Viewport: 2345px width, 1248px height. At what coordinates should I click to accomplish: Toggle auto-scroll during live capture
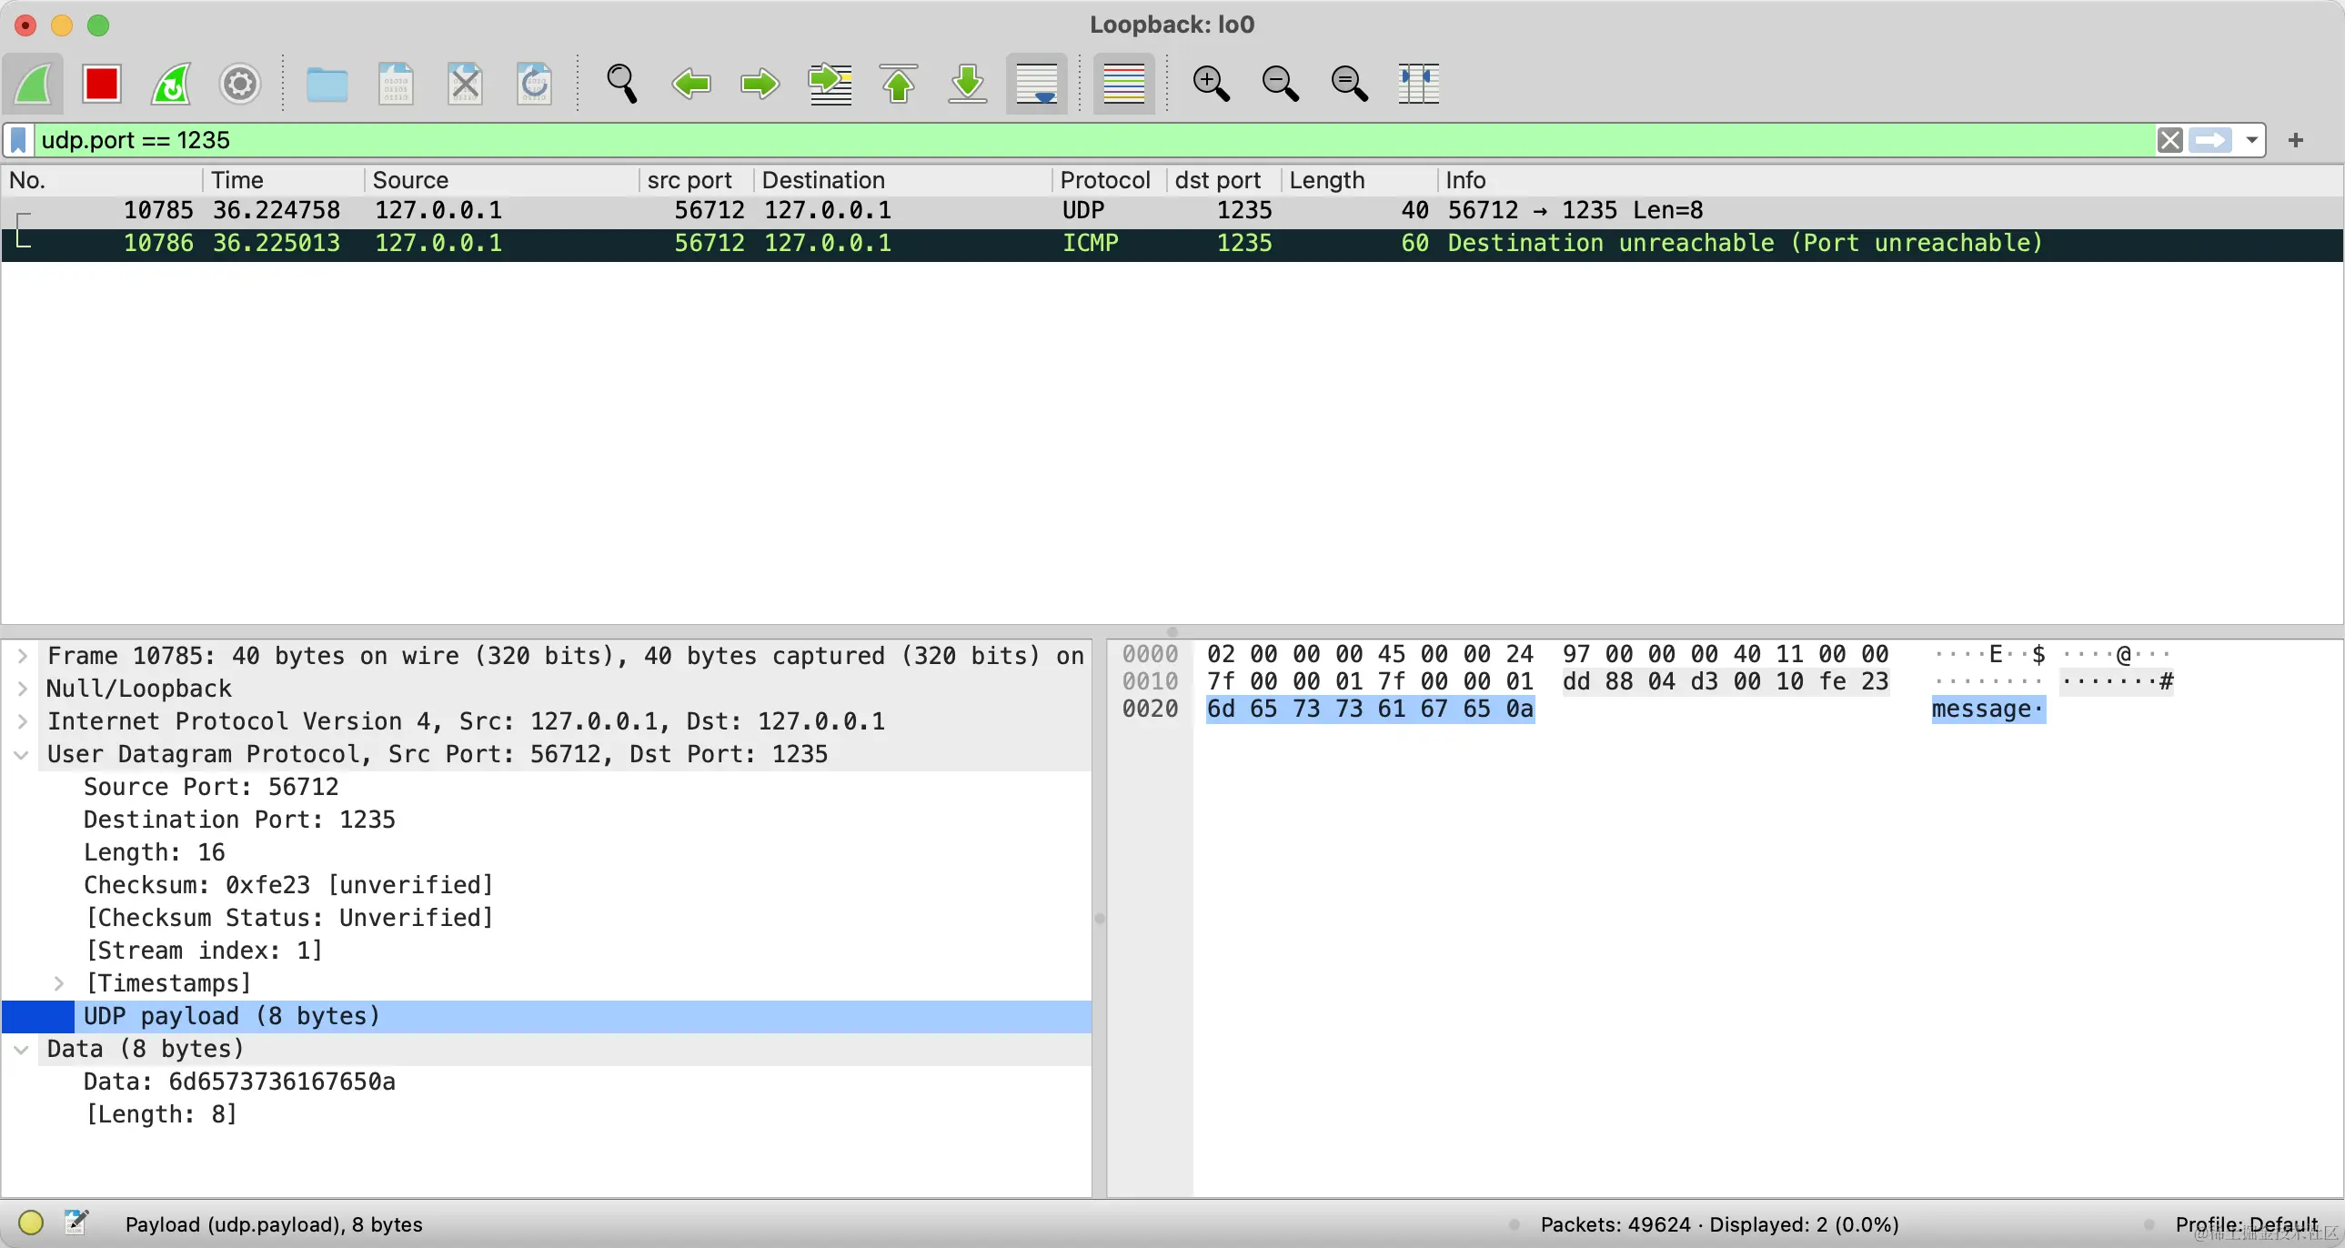[1036, 84]
